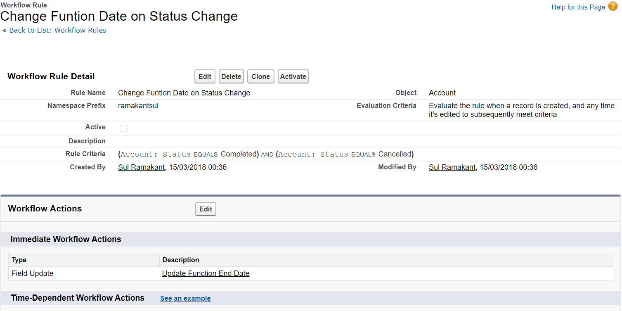Click the Rule Criteria formula text
Viewport: 622px width, 311px height.
(x=266, y=154)
